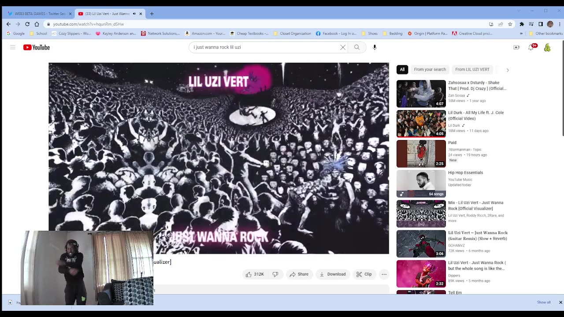
Task: Create a clip with the Clip button
Action: (x=364, y=274)
